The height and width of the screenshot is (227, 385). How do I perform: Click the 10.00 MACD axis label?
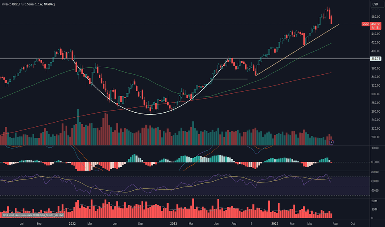[x=375, y=148]
